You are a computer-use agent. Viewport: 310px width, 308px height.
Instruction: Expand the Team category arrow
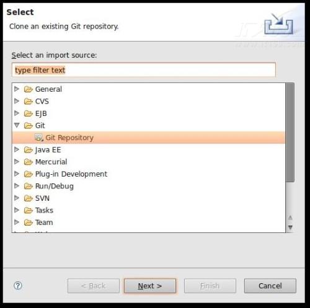(17, 222)
